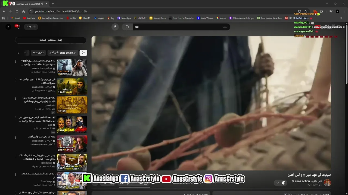The image size is (348, 195).
Task: Click the YouTube create (إنشاء) button
Action: [31, 27]
